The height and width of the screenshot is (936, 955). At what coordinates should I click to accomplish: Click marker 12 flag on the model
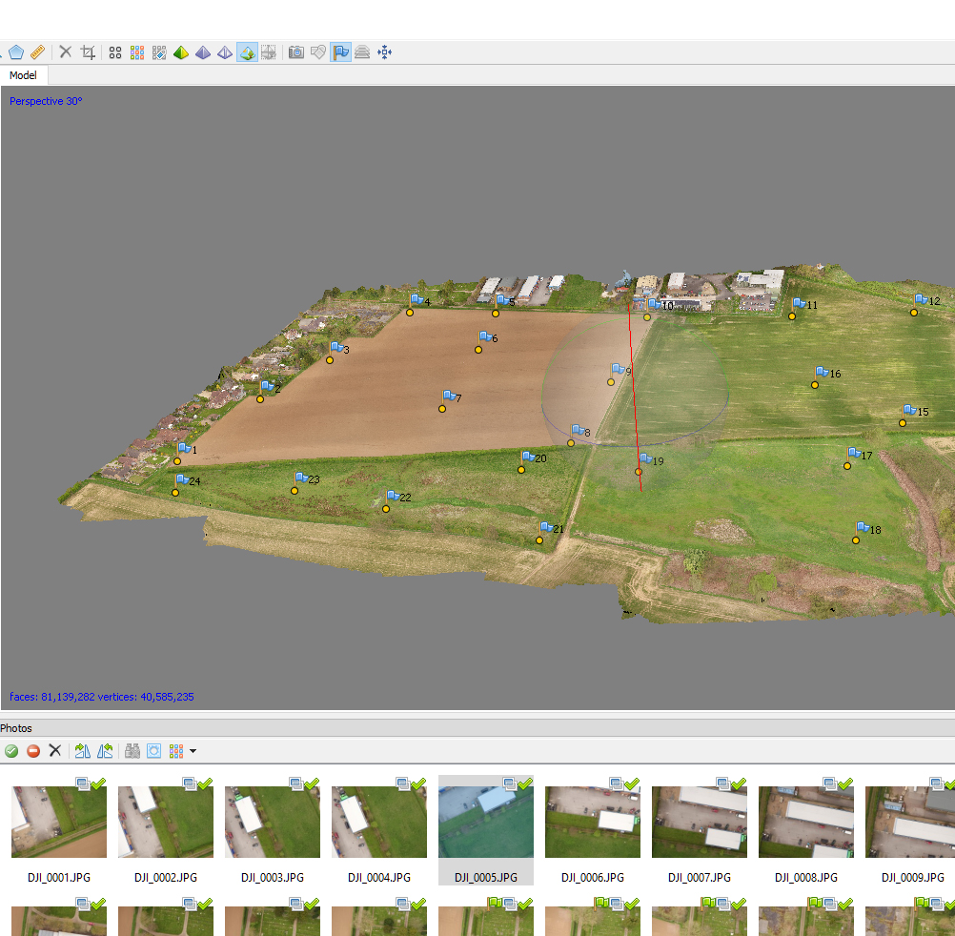921,299
